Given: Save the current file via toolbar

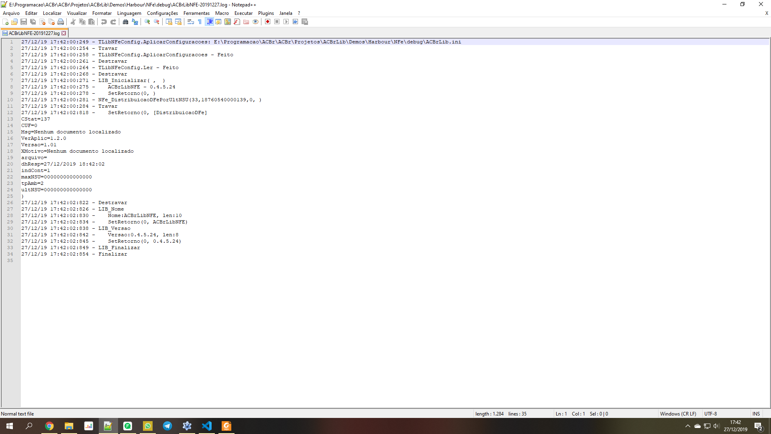Looking at the screenshot, I should [24, 22].
